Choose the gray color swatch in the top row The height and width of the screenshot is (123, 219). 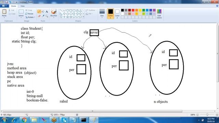click(126, 10)
